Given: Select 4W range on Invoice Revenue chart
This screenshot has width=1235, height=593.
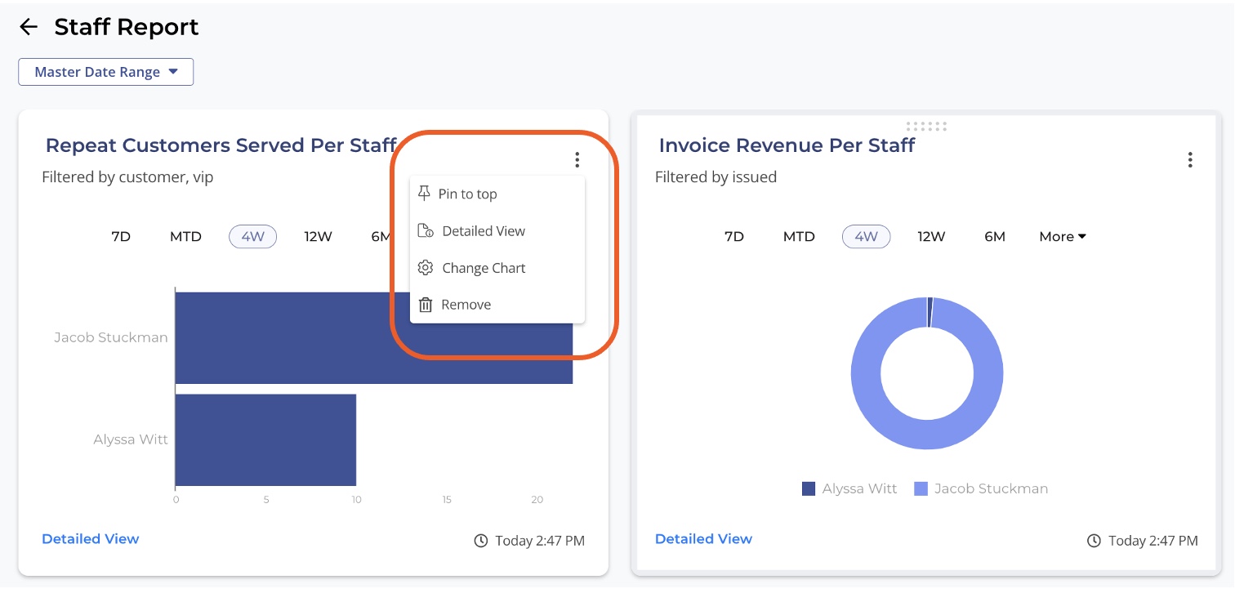Looking at the screenshot, I should point(867,237).
